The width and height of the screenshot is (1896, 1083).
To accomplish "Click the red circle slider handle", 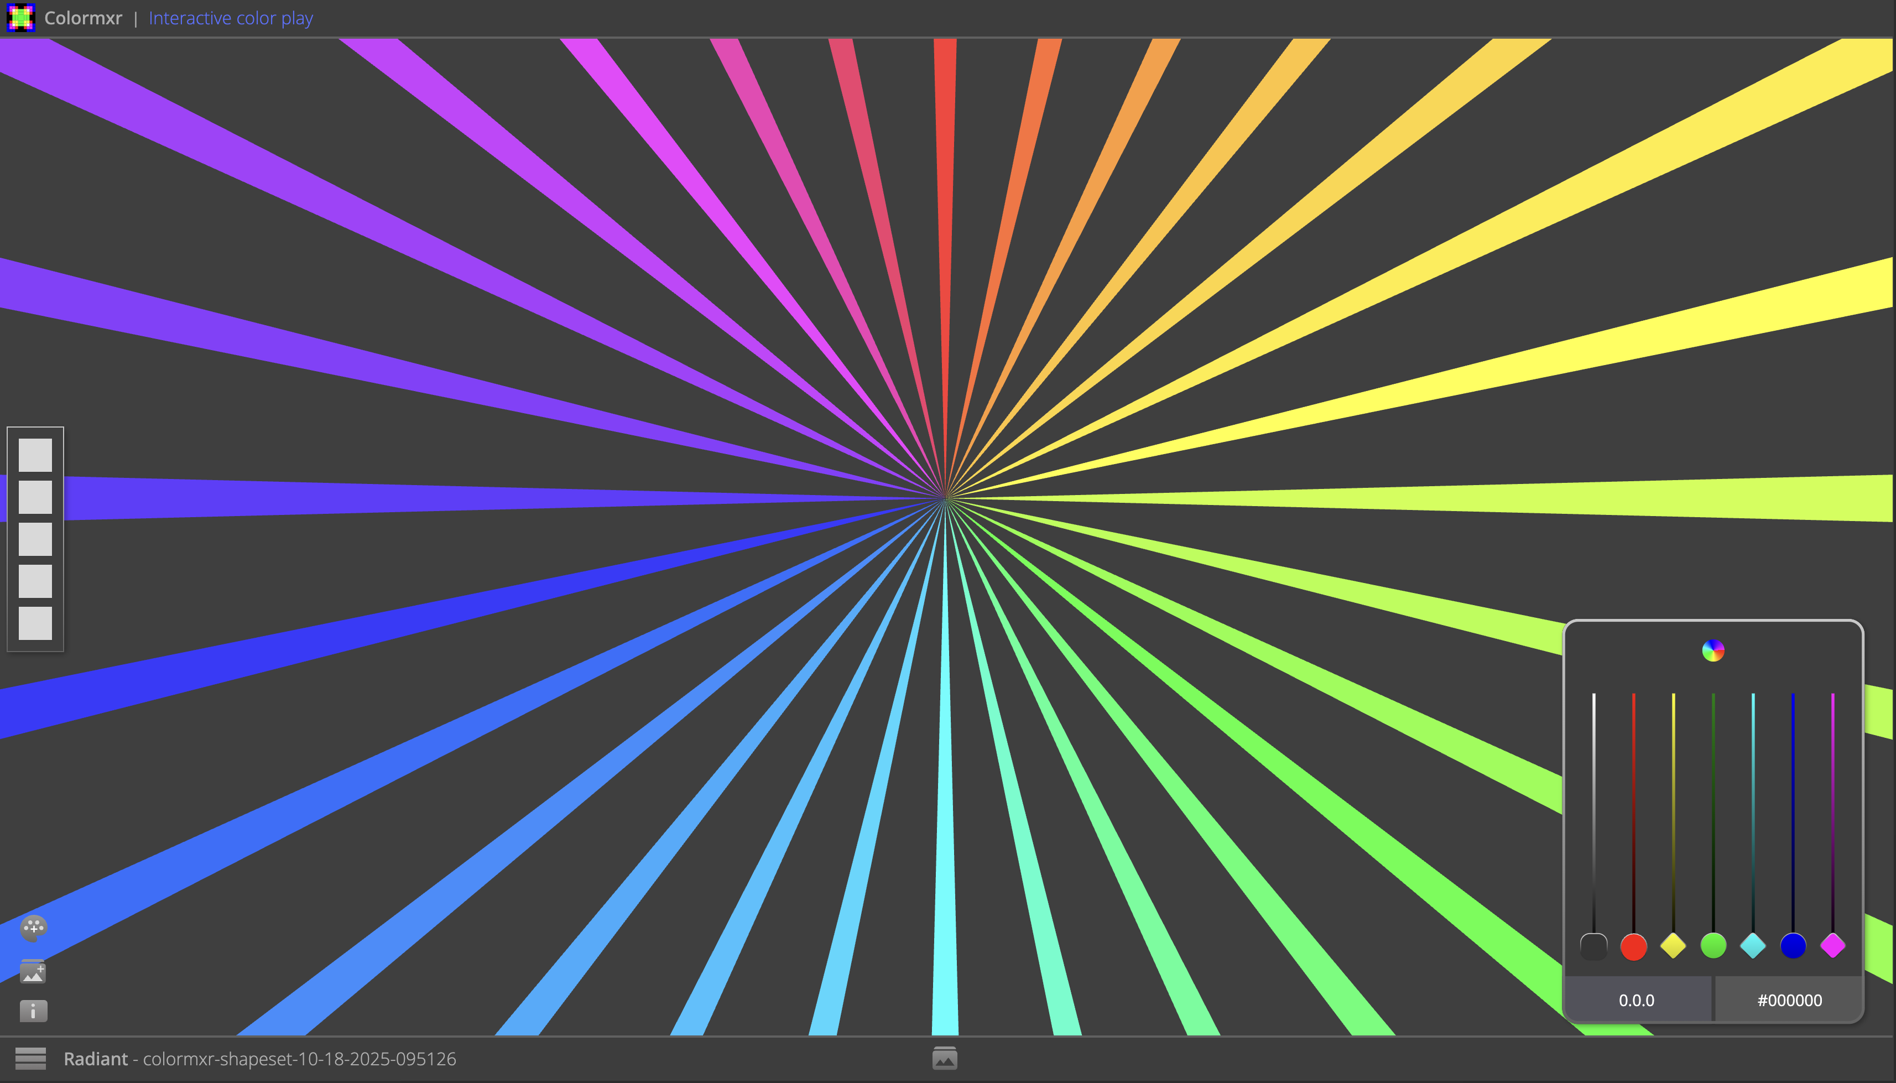I will click(x=1633, y=946).
